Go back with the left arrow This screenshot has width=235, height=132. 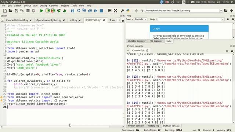(136, 11)
